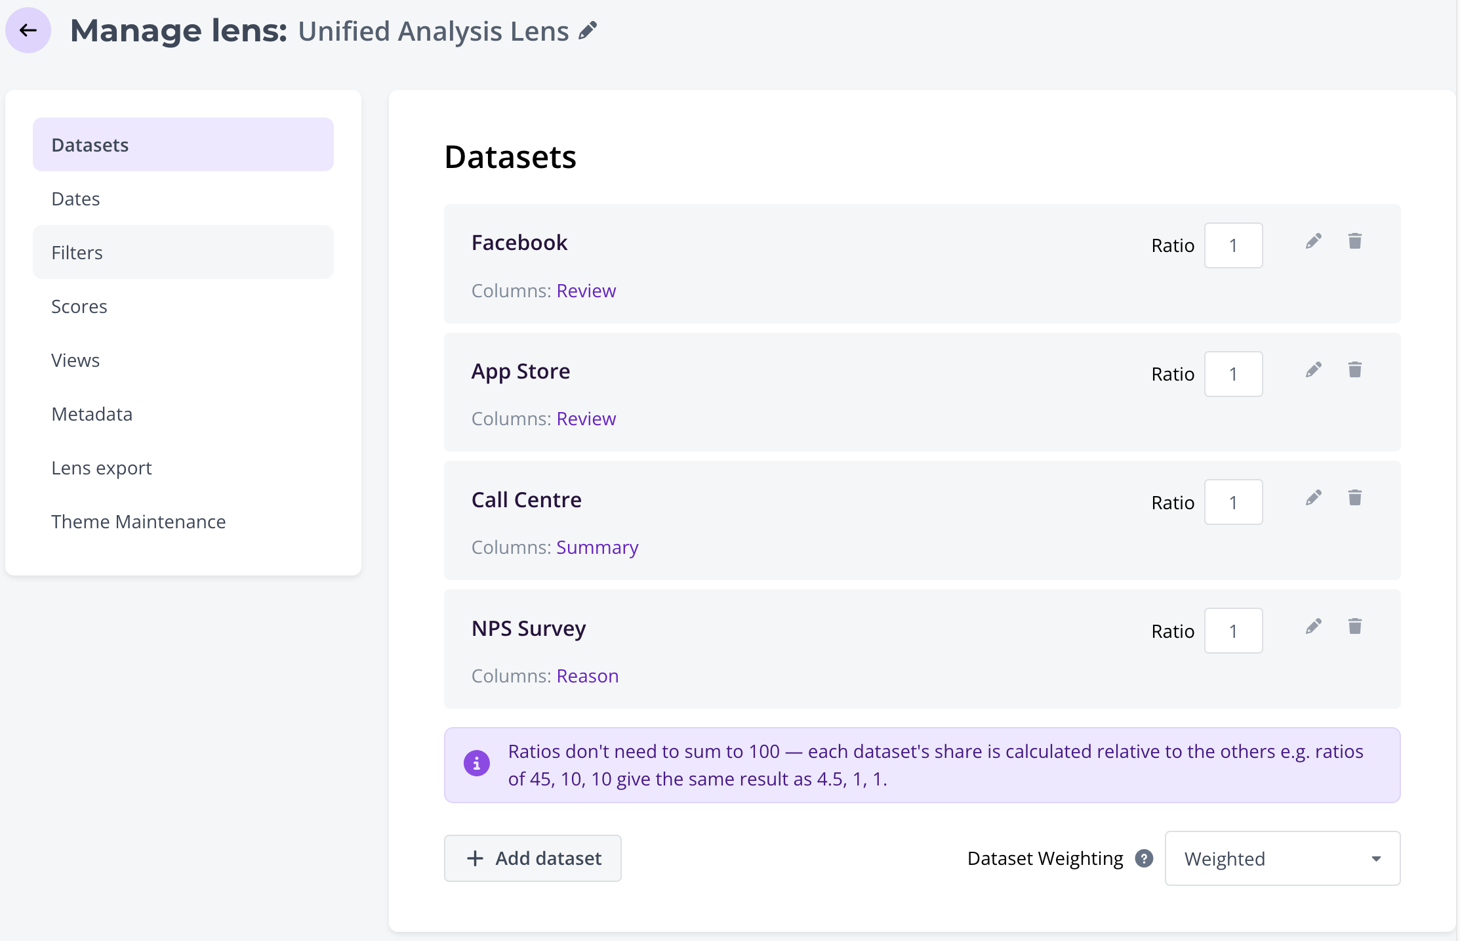The height and width of the screenshot is (941, 1460).
Task: Delete the NPS Survey dataset
Action: (1355, 626)
